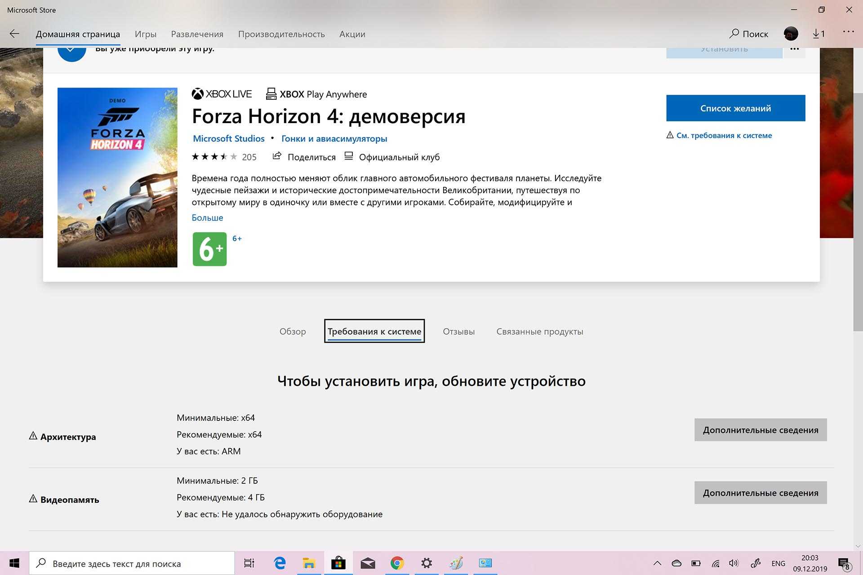The height and width of the screenshot is (575, 863).
Task: Switch to the Обзор tab
Action: tap(293, 332)
